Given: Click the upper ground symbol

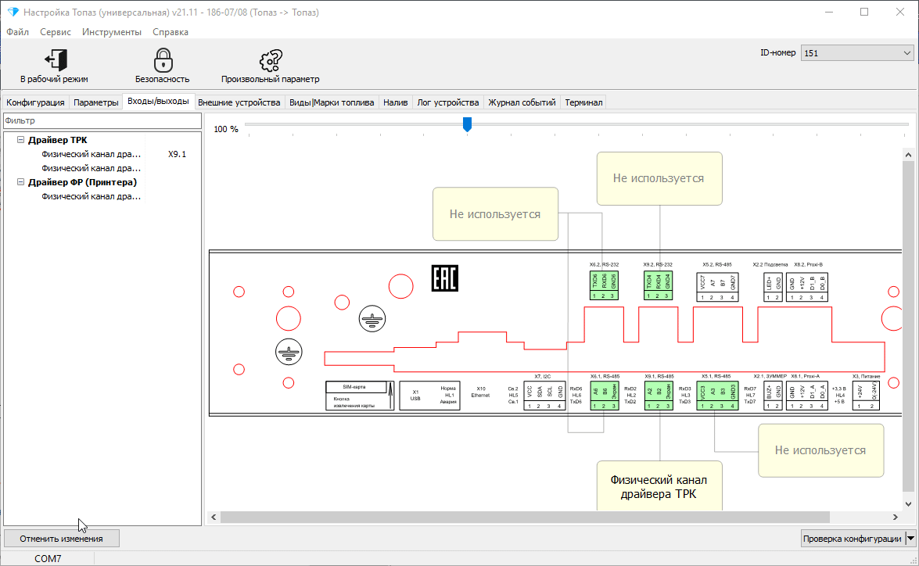Looking at the screenshot, I should tap(372, 319).
